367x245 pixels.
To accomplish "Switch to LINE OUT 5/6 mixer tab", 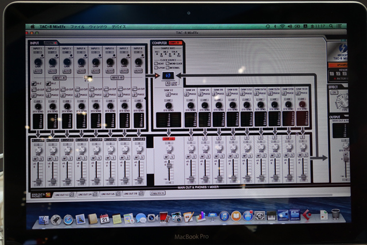I will click(110, 194).
